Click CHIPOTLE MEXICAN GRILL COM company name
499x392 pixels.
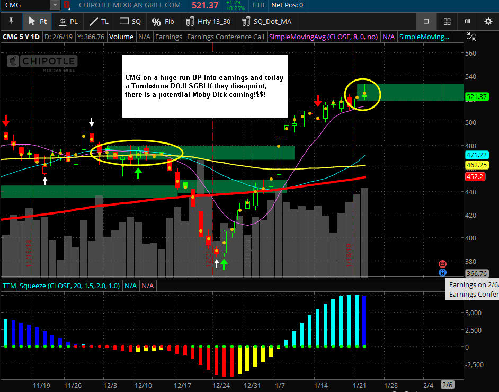tap(130, 5)
